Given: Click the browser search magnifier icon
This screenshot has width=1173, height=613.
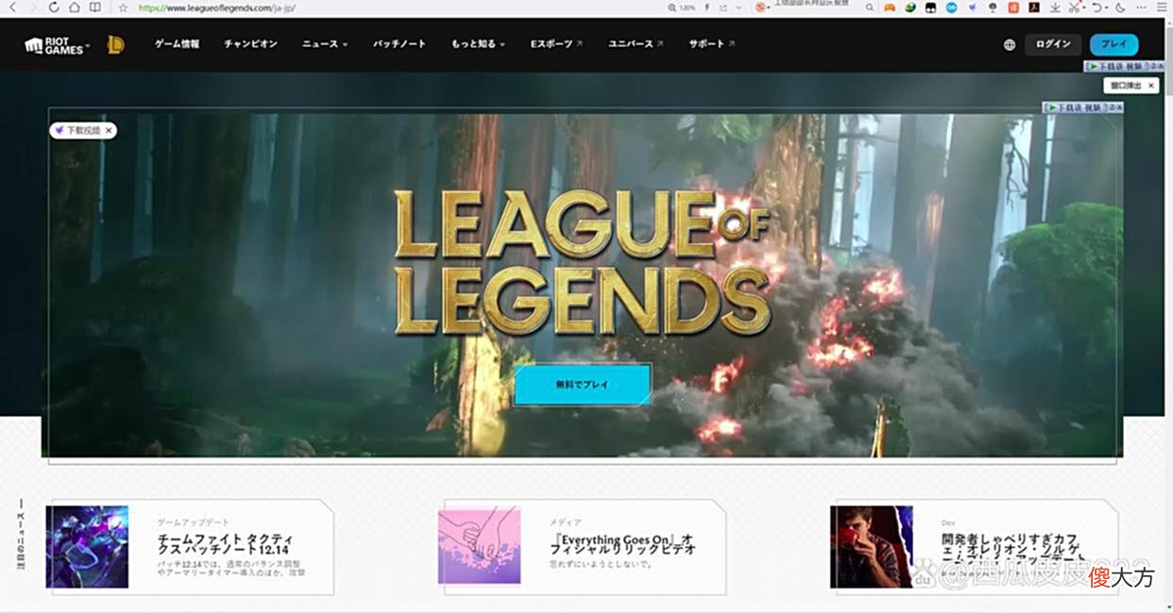Looking at the screenshot, I should click(x=870, y=8).
